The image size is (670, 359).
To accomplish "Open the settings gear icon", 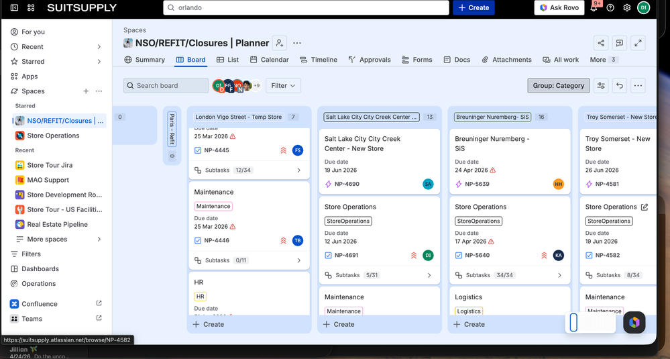I will point(627,7).
